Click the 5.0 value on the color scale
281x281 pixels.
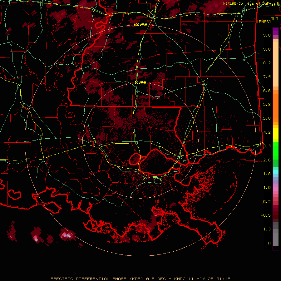(x=267, y=118)
